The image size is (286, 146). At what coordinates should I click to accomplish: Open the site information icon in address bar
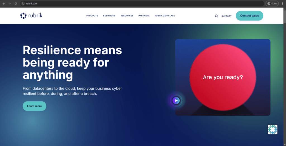point(23,4)
